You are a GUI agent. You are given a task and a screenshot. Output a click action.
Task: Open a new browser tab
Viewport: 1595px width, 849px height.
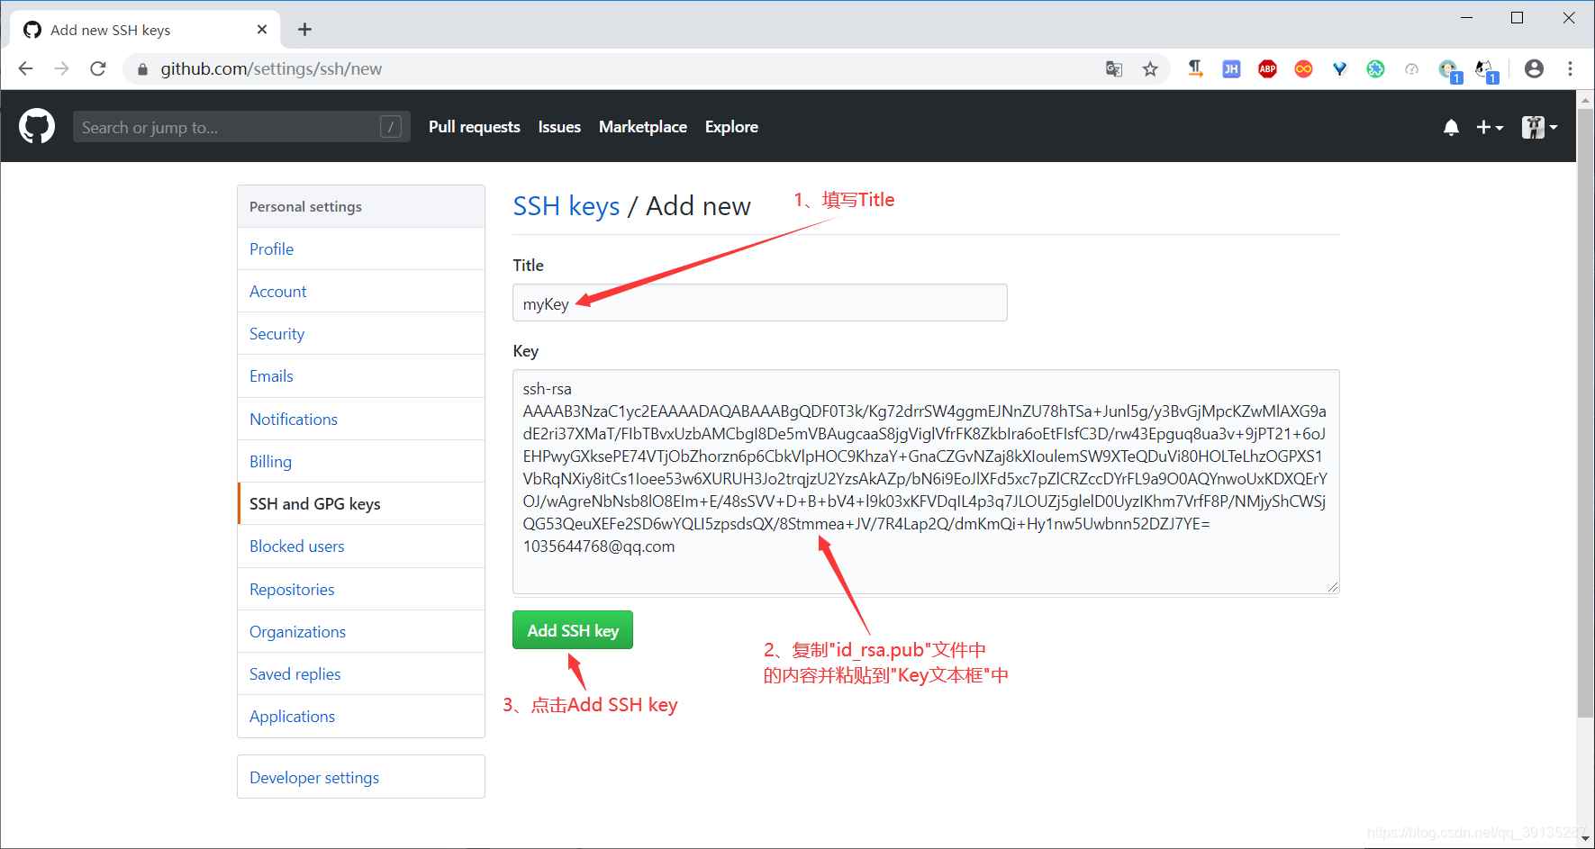[x=304, y=30]
